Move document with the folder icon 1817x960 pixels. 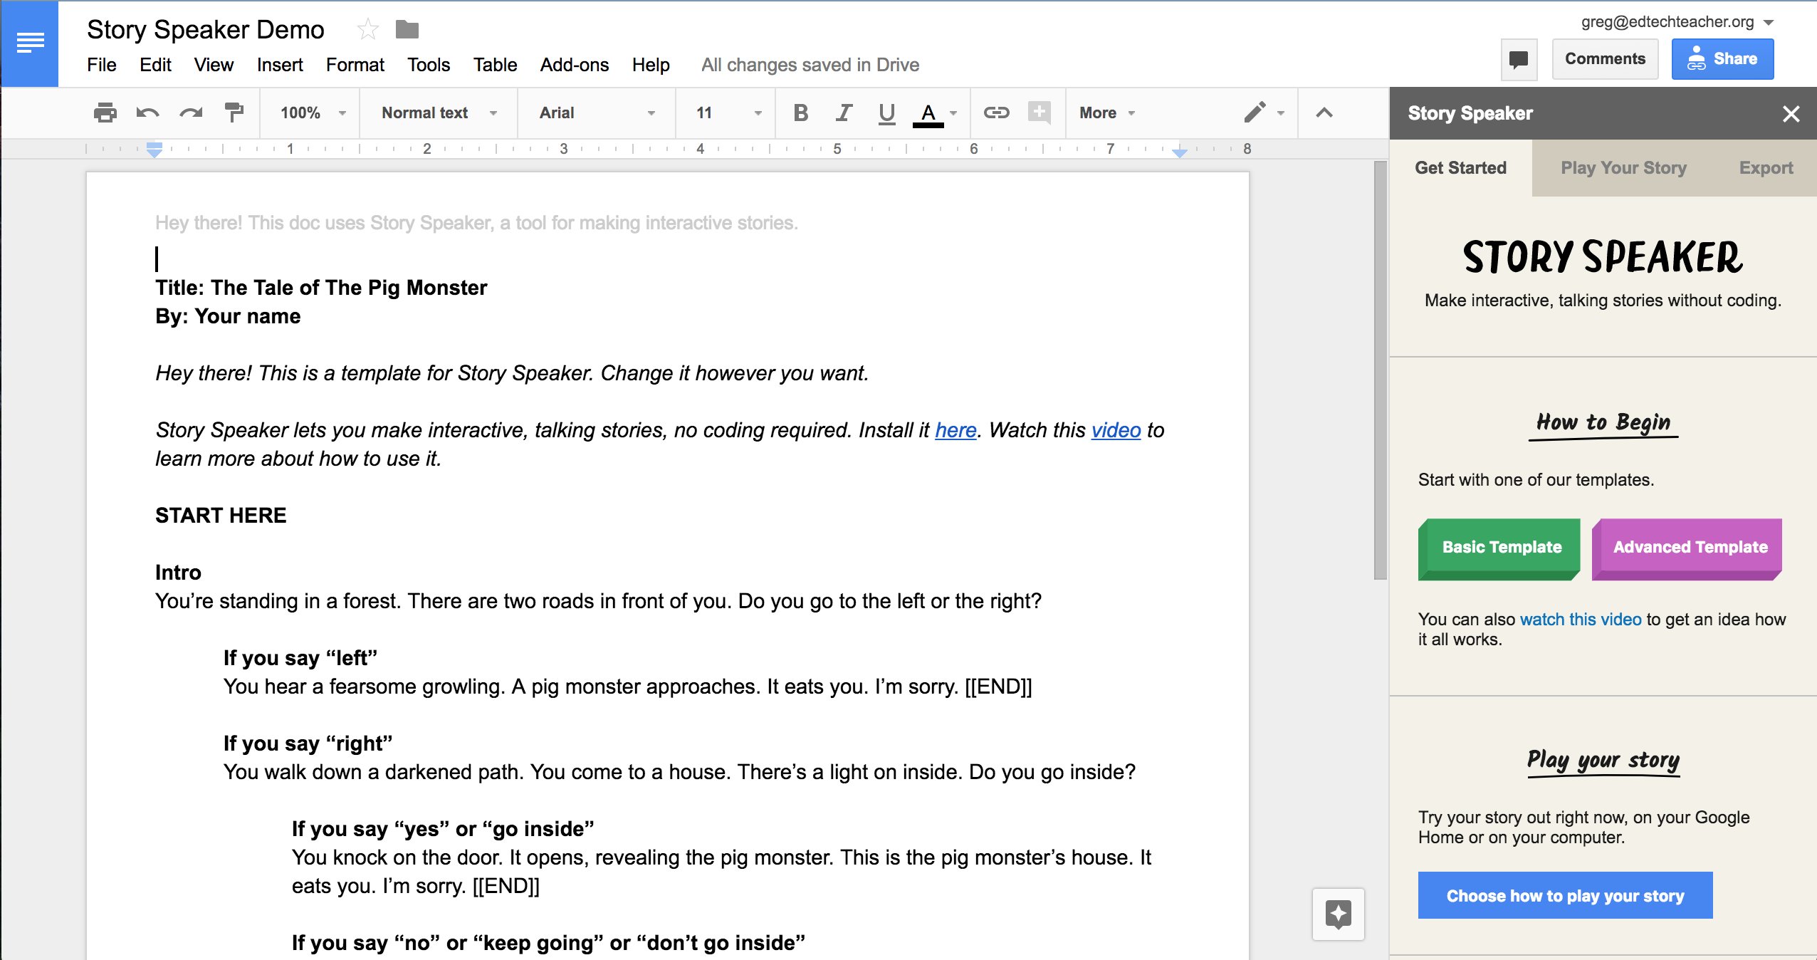[407, 30]
